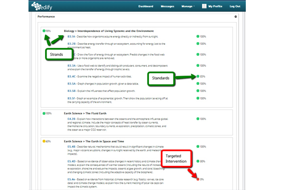The height and width of the screenshot is (190, 284).
Task: Click the green dot for B3.3A
Action: pos(198,65)
